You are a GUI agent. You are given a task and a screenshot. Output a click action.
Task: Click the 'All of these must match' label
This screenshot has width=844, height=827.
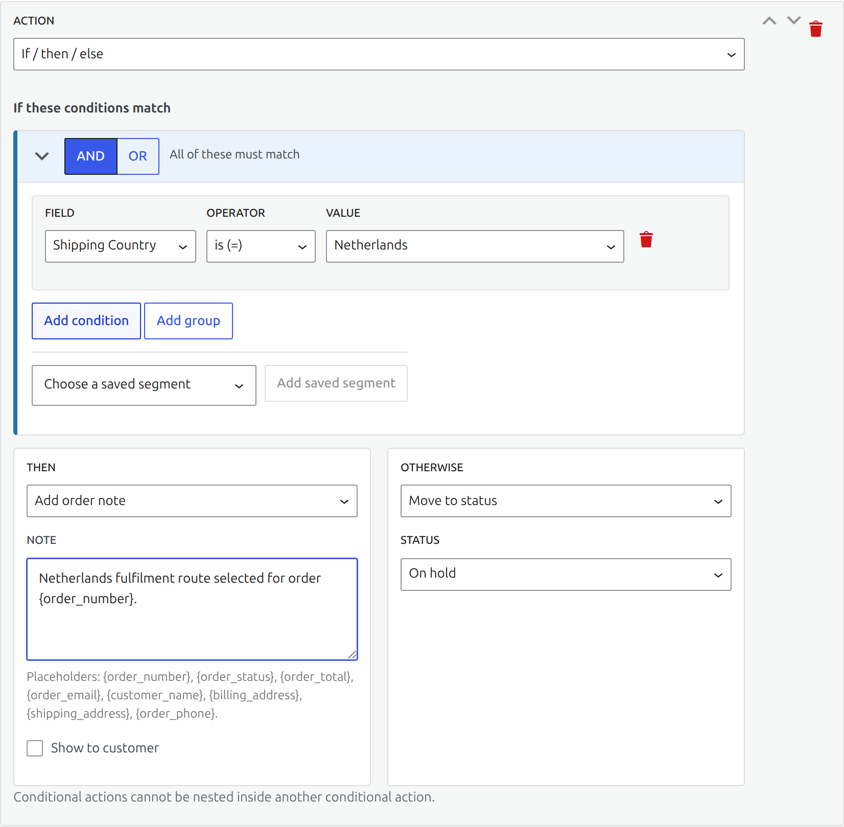[x=235, y=154]
